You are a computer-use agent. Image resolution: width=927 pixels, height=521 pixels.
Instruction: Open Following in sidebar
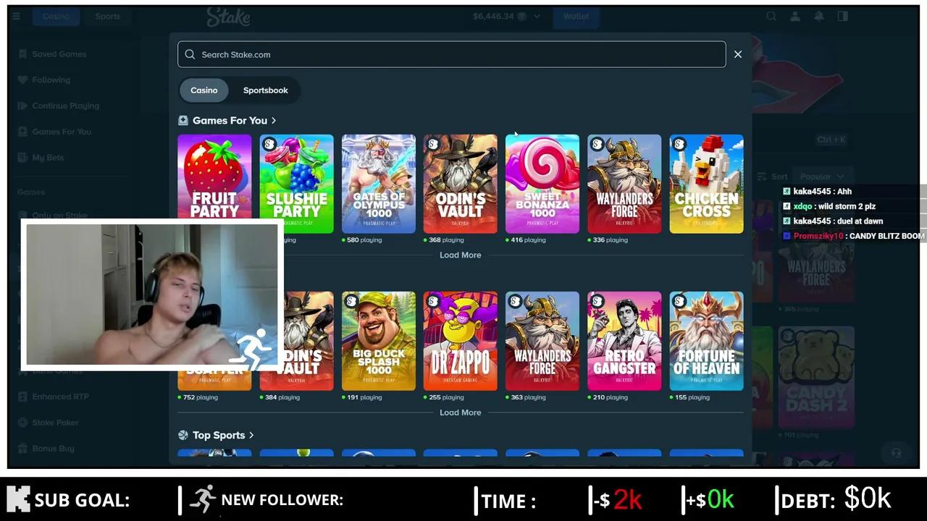(51, 80)
